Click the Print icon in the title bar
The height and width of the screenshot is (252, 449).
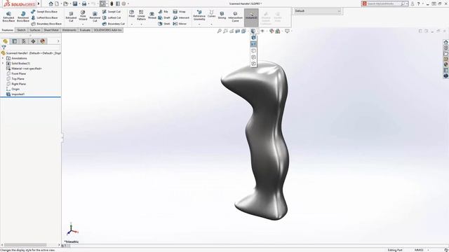(84, 3)
